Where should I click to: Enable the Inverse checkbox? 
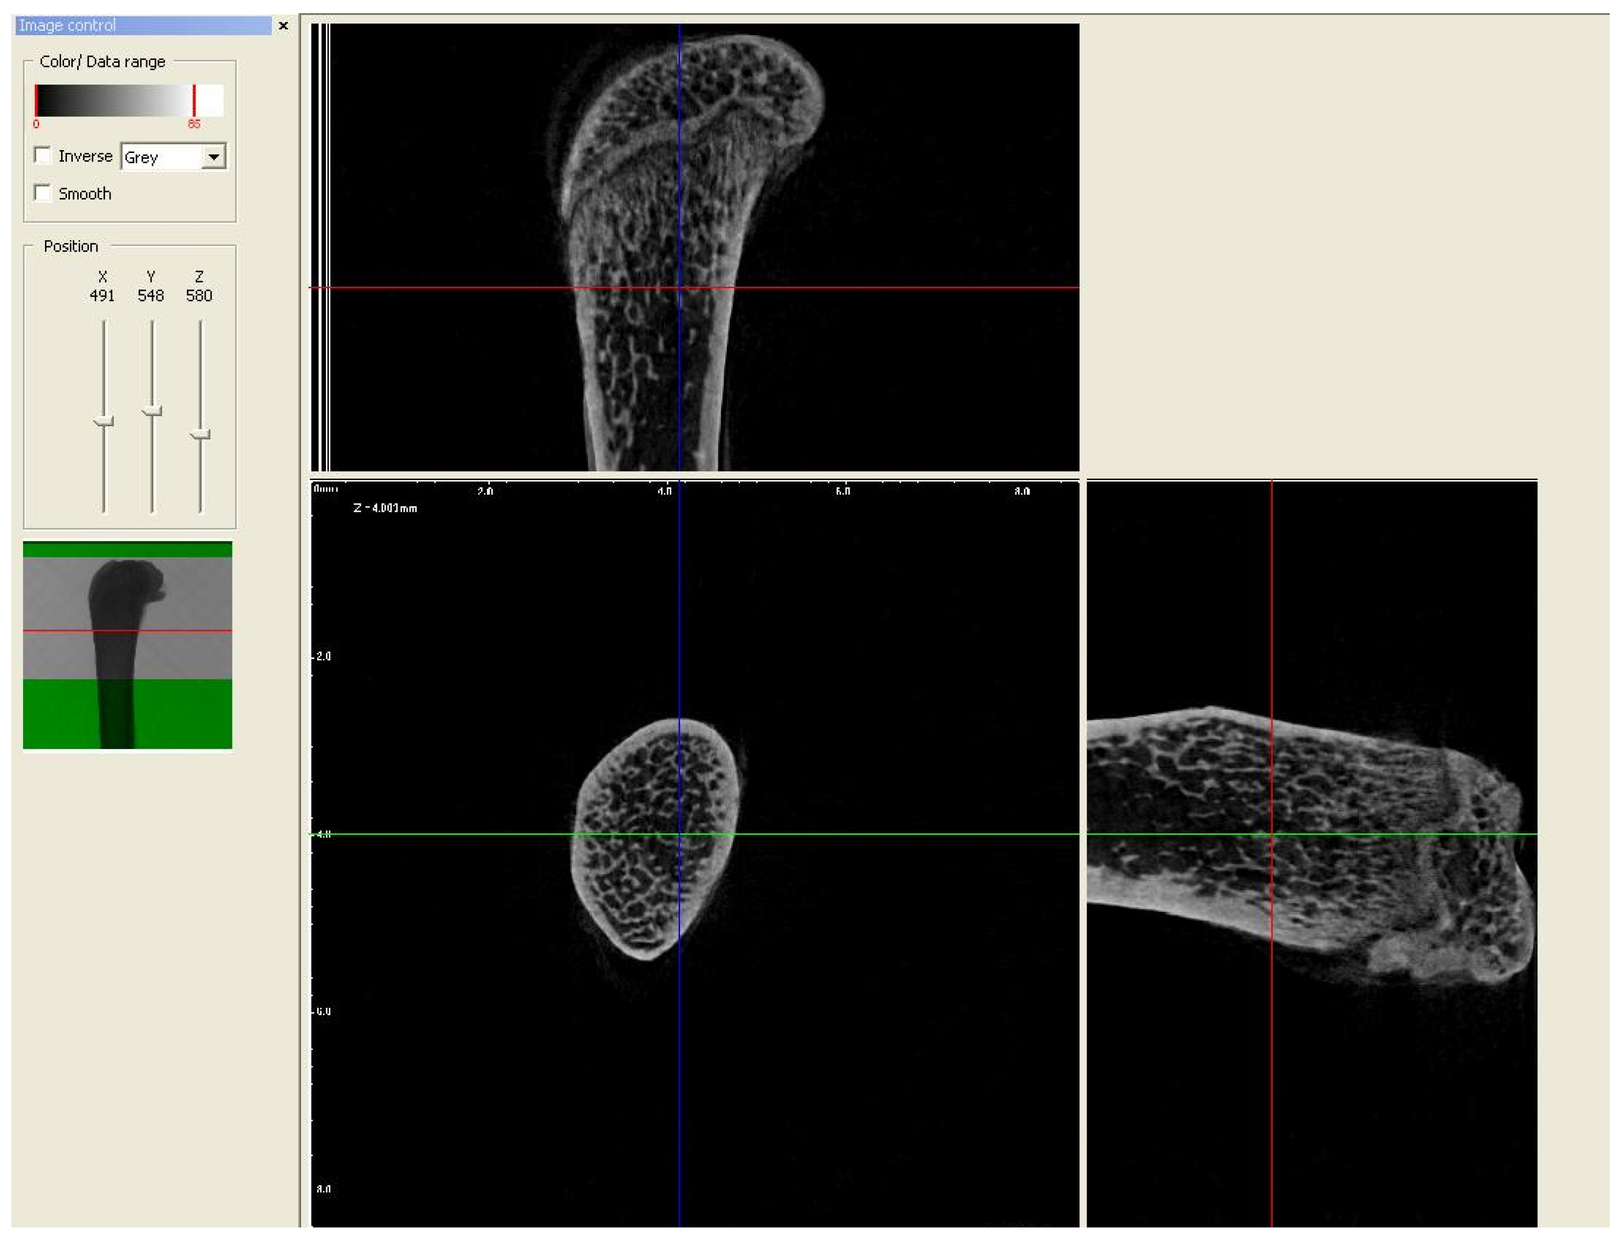click(43, 155)
